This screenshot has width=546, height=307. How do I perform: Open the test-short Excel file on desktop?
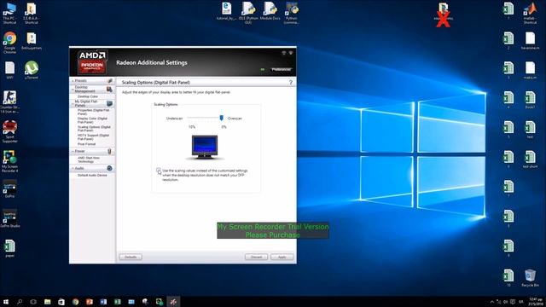click(530, 159)
